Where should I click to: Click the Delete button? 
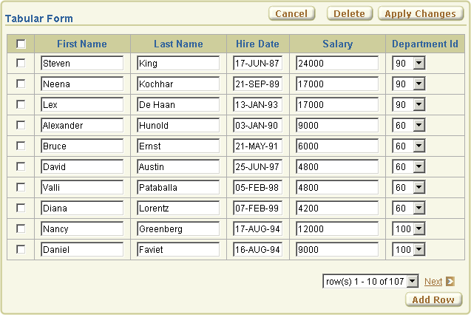(x=349, y=13)
